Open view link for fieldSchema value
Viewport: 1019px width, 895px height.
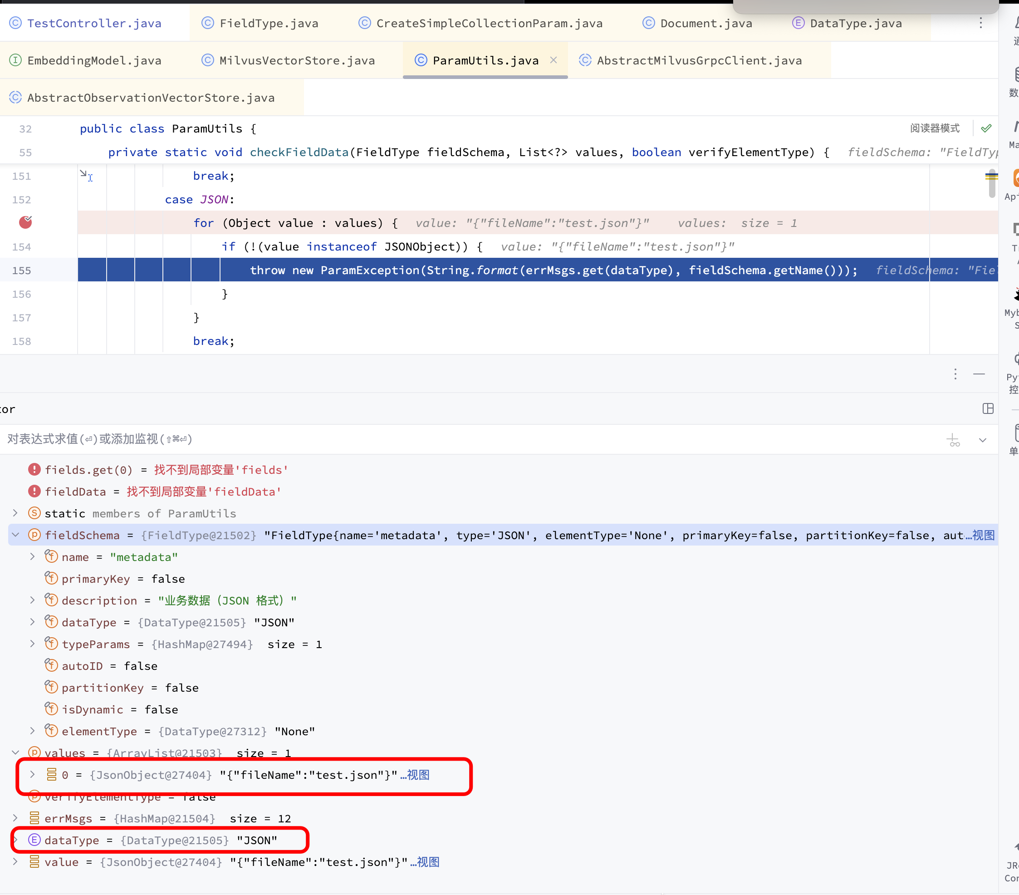[983, 535]
